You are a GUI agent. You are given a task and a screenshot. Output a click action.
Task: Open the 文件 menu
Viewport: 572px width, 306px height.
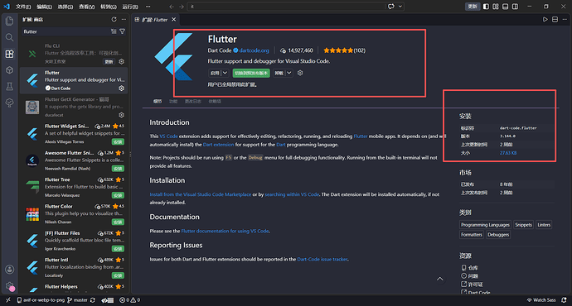tap(23, 7)
